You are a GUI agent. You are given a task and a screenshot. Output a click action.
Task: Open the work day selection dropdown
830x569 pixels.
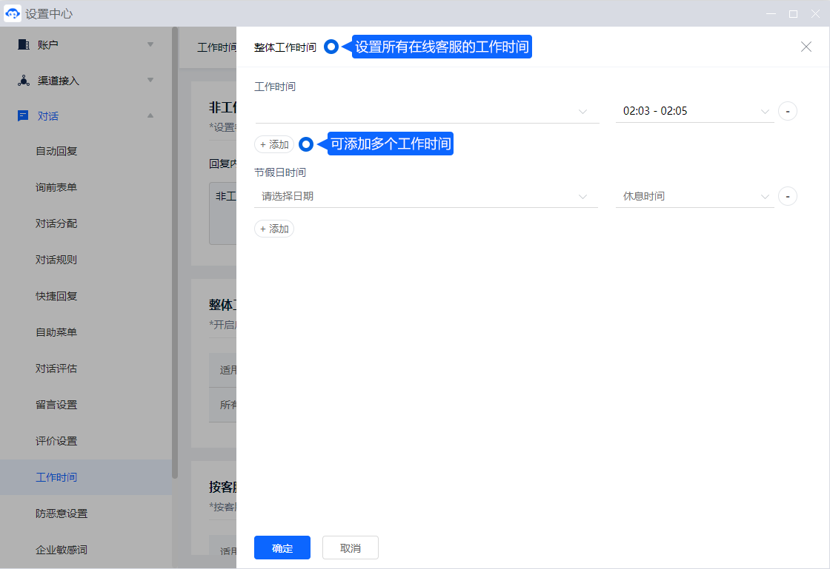pos(426,111)
